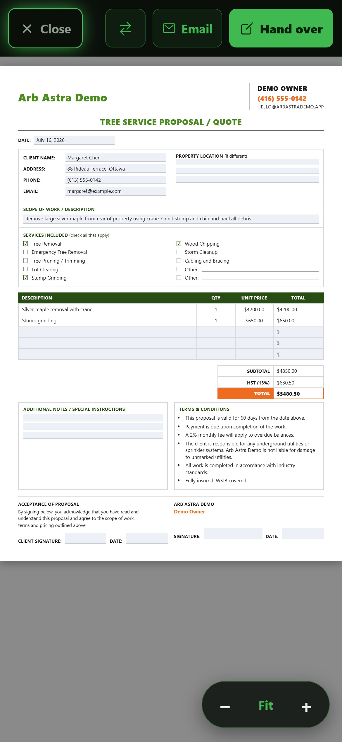Click the subtotal value $4850.00
342x742 pixels.
click(x=298, y=371)
